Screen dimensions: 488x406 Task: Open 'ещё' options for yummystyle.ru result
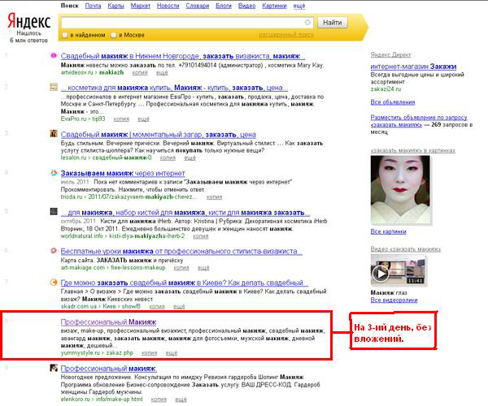click(171, 353)
